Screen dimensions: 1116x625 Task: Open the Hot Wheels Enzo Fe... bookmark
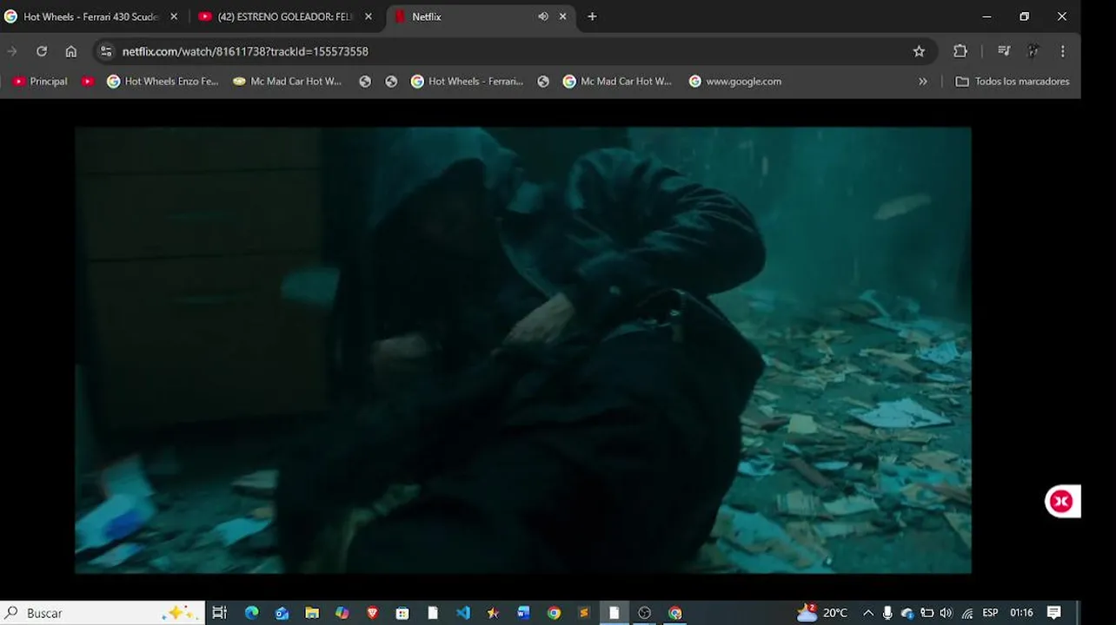(163, 82)
